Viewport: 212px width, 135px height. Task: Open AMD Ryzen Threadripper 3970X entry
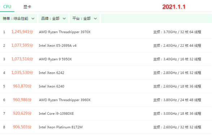click(x=65, y=32)
